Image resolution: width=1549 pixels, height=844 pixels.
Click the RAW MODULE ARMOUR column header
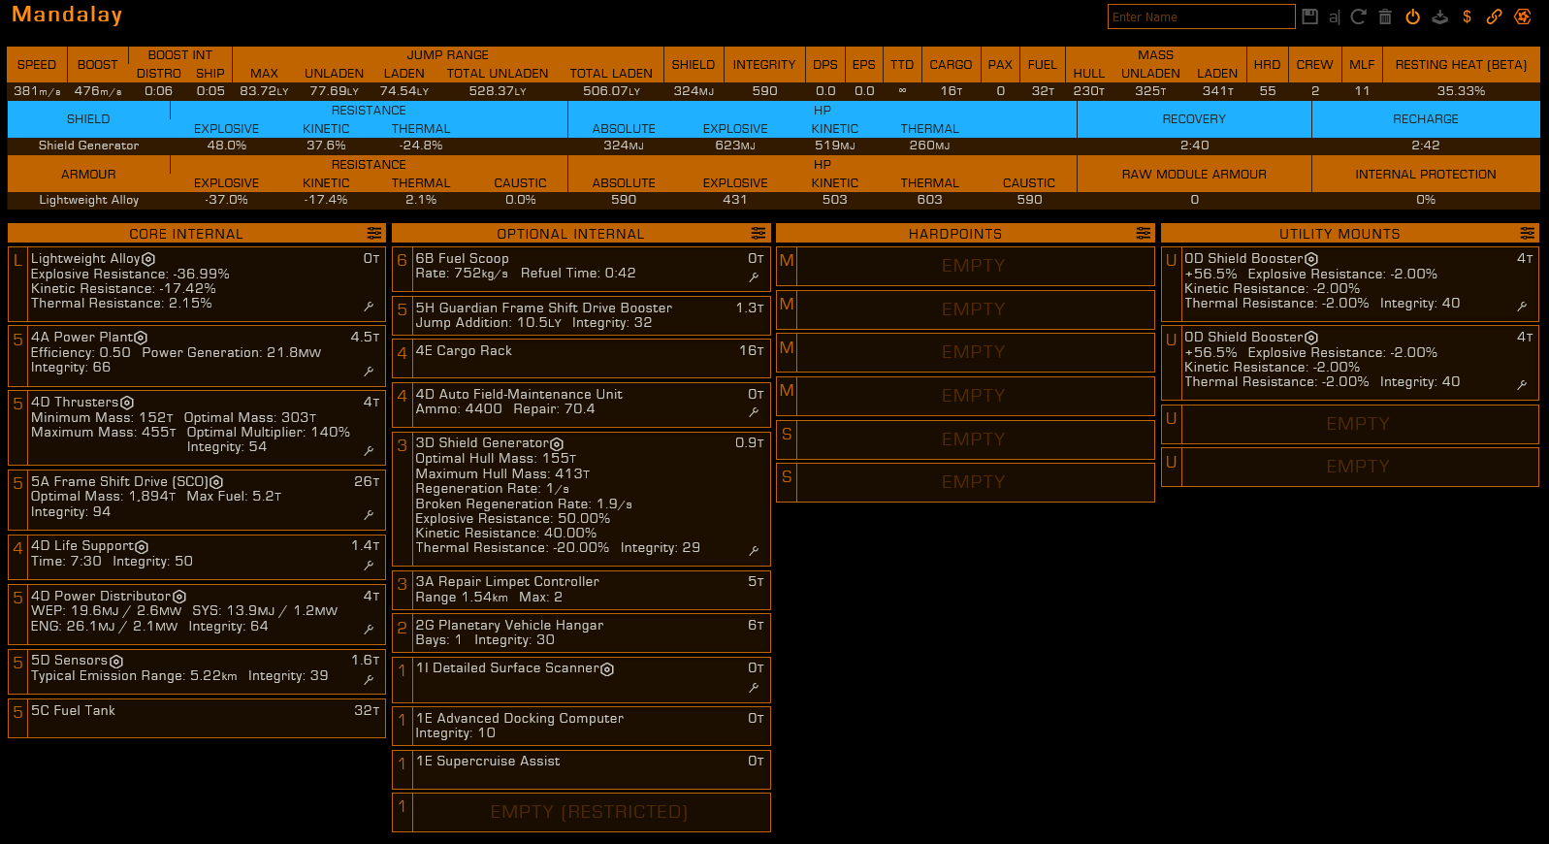tap(1194, 175)
